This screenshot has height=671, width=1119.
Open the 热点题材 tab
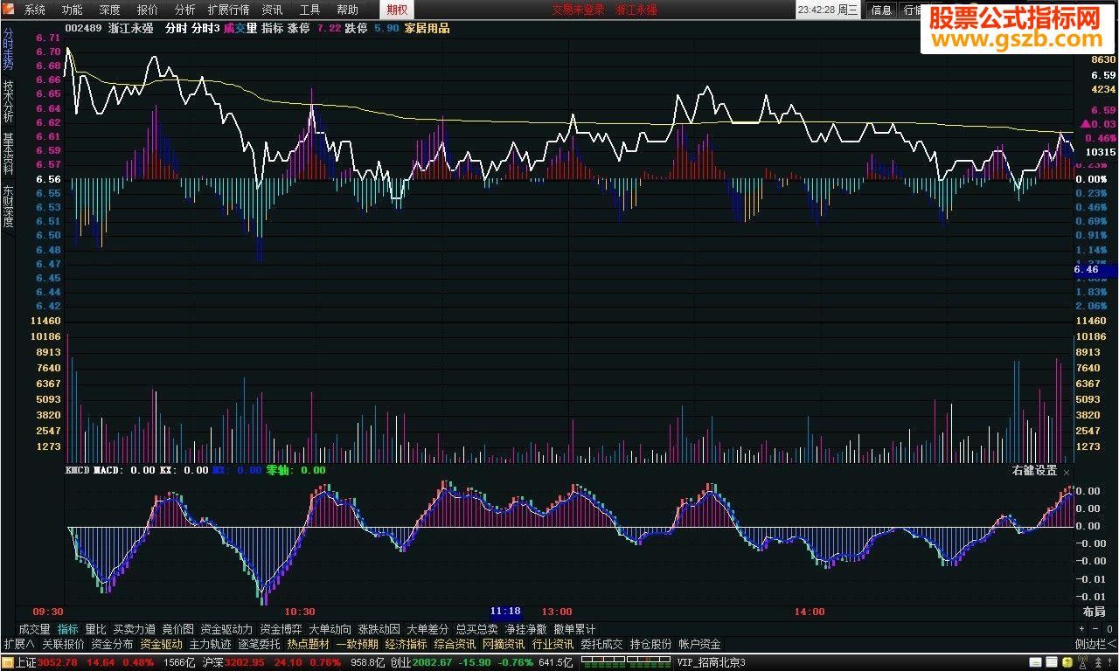308,644
